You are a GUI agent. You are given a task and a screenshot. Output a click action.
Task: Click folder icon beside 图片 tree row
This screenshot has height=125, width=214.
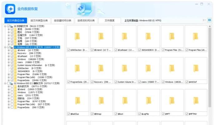[x=15, y=32]
